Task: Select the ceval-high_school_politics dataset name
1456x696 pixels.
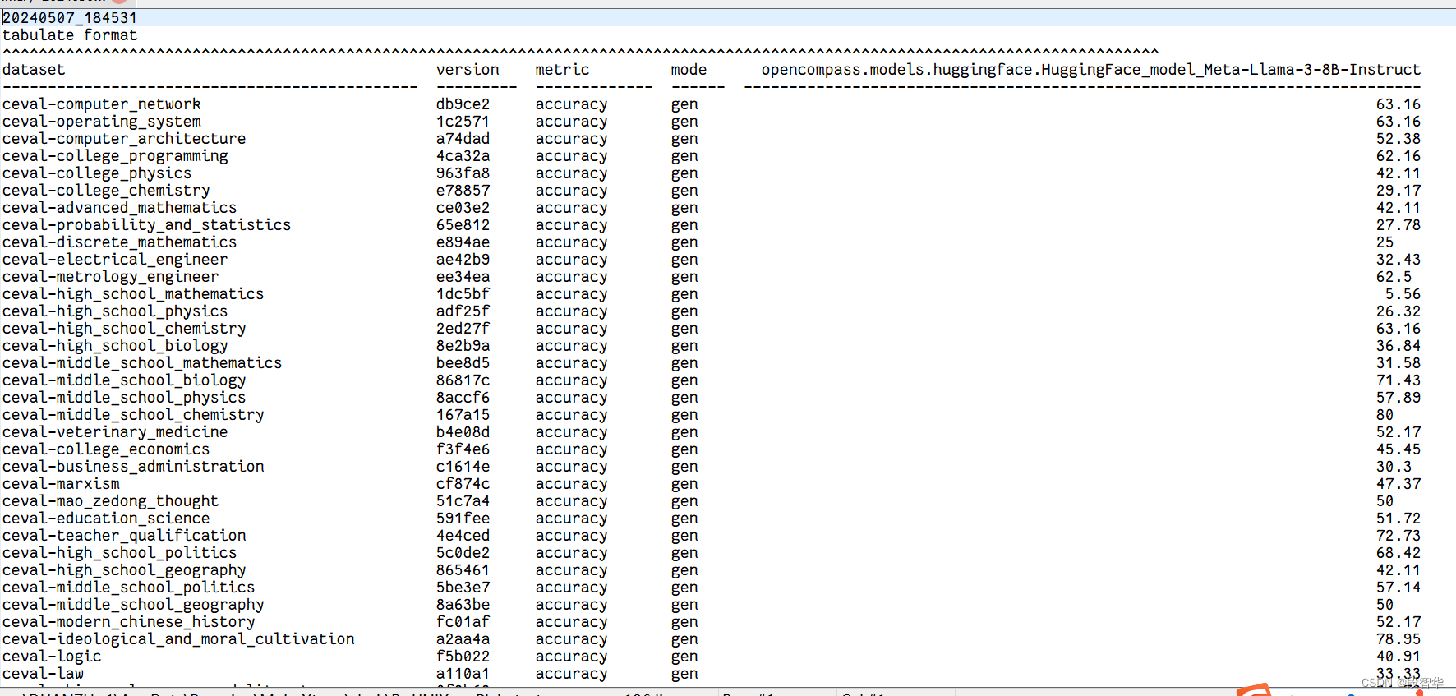Action: [x=119, y=553]
